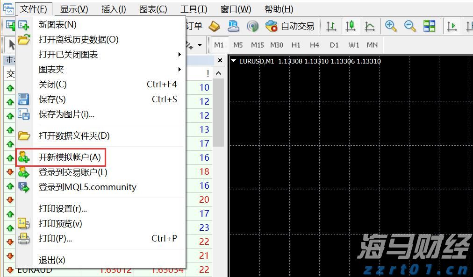This screenshot has width=473, height=277.
Task: Click the scrollbar up arrow in quotes panel
Action: coord(219,73)
